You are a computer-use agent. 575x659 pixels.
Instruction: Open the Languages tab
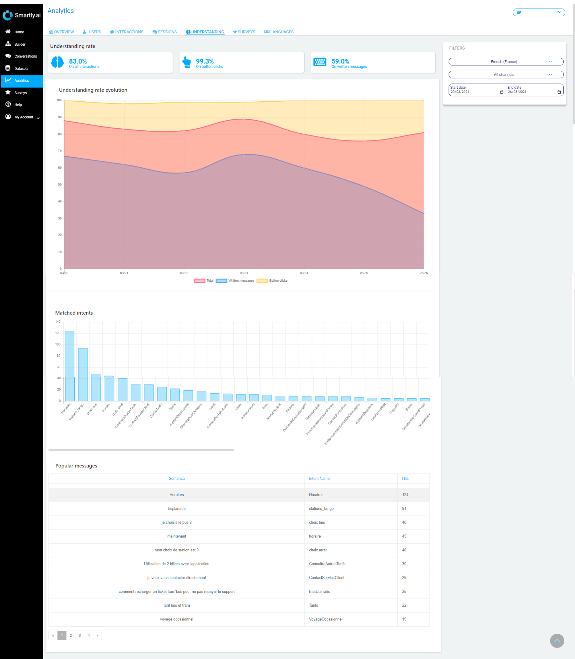[x=279, y=32]
